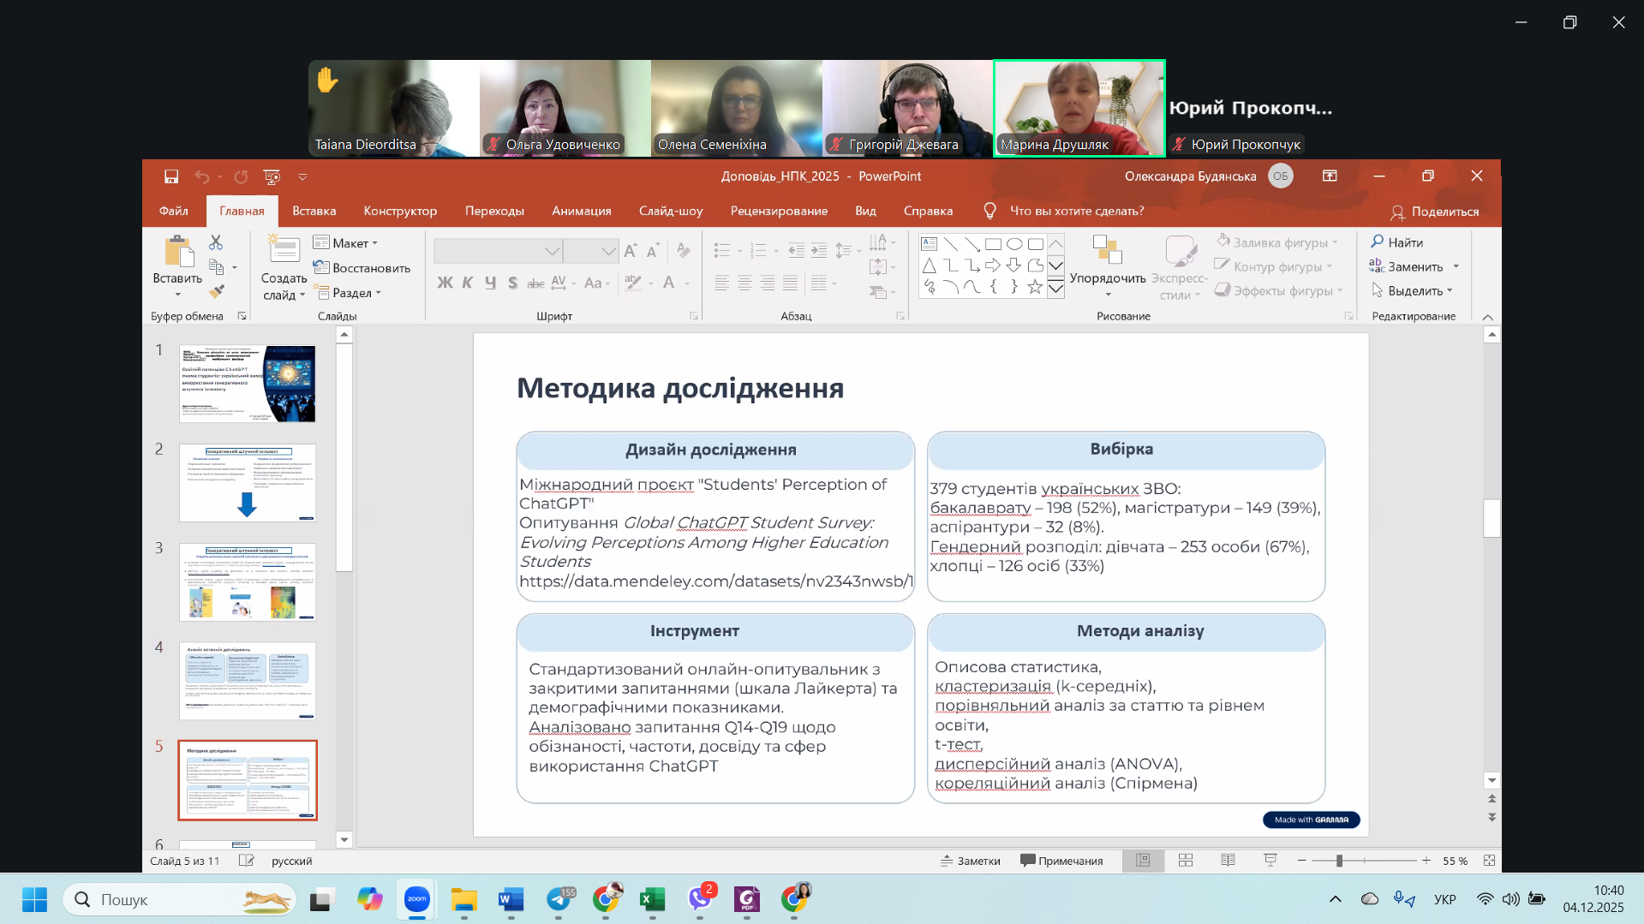Image resolution: width=1644 pixels, height=924 pixels.
Task: Toggle Примечания comments pane
Action: click(x=1061, y=861)
